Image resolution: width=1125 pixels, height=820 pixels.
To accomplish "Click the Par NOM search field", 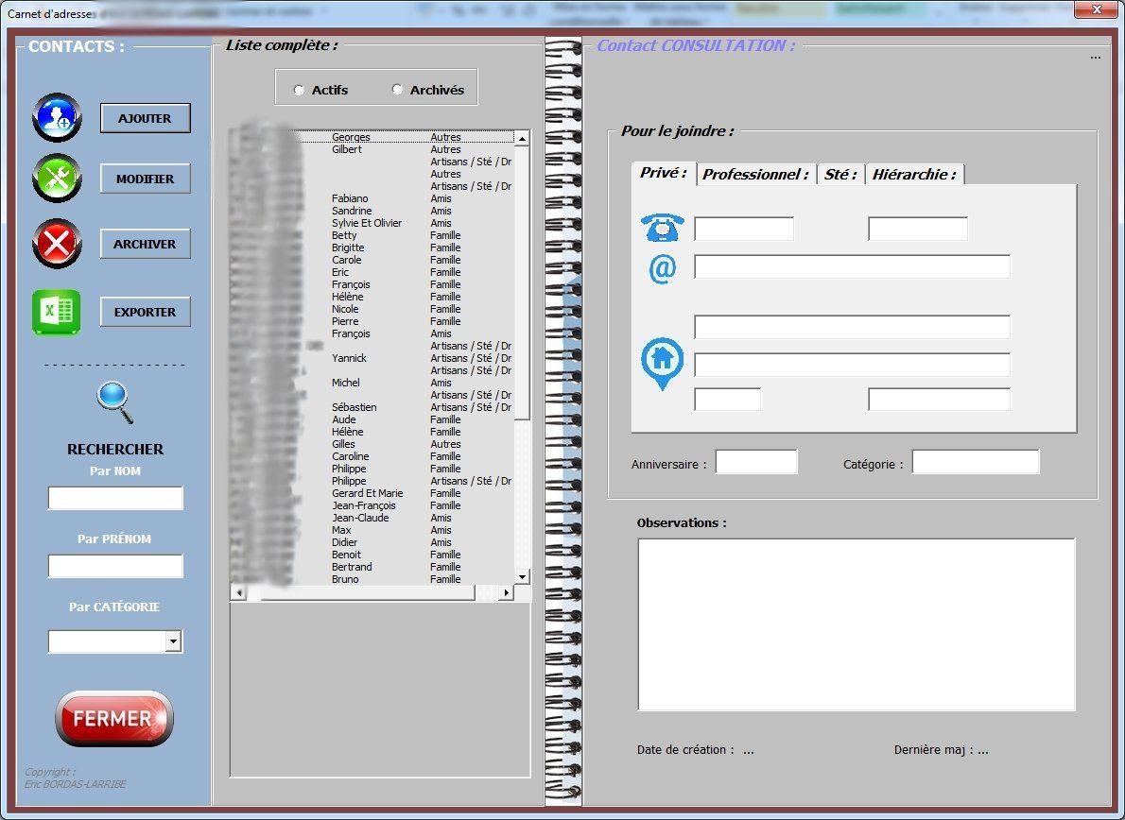I will 115,498.
